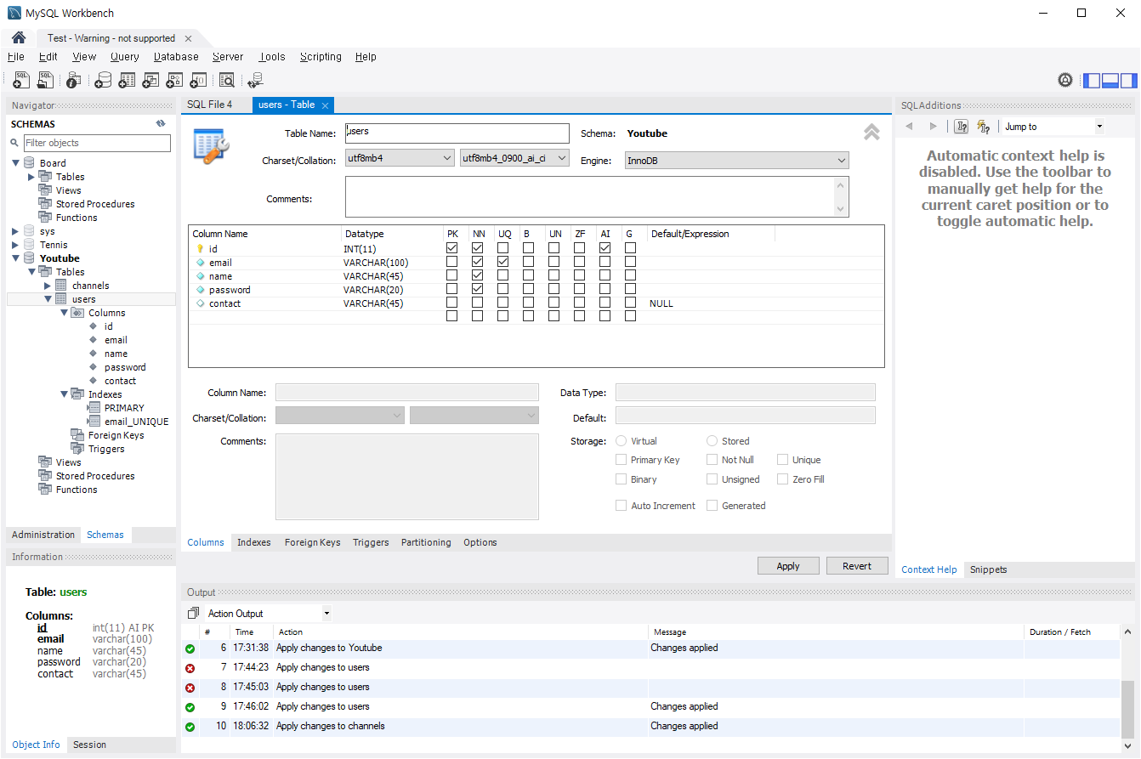This screenshot has width=1141, height=759.
Task: Collapse table editor header double-arrow icon
Action: [871, 132]
